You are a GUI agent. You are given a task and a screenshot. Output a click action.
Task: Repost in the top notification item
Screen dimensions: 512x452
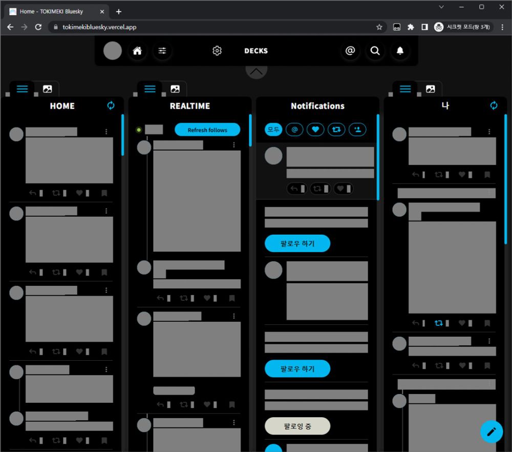[x=320, y=189]
